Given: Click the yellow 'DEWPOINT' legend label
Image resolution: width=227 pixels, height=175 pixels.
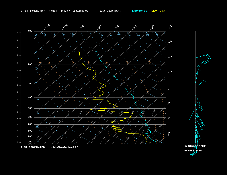Looking at the screenshot, I should click(x=158, y=11).
